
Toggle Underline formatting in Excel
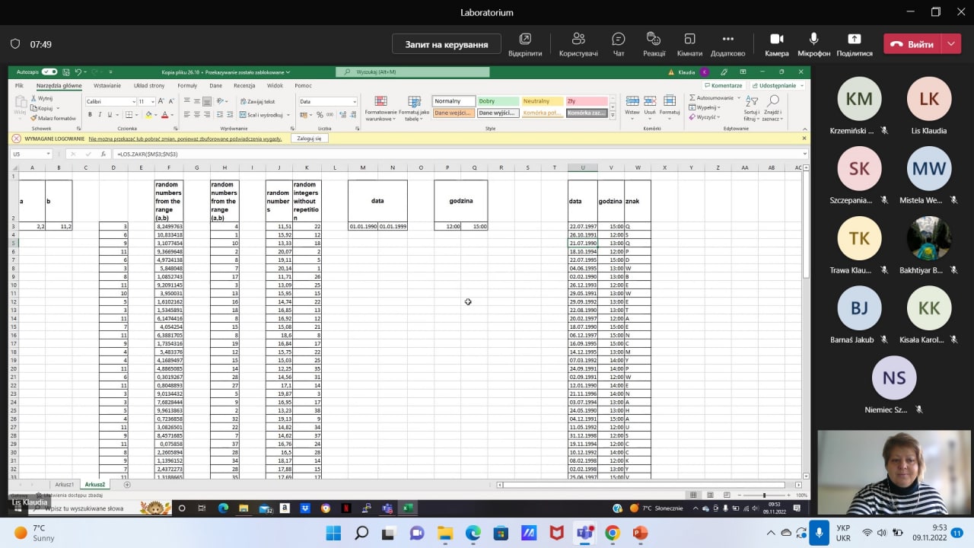pos(110,115)
